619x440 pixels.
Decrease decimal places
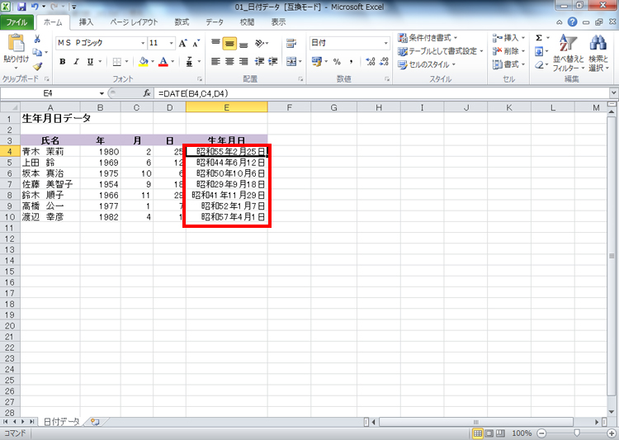384,62
